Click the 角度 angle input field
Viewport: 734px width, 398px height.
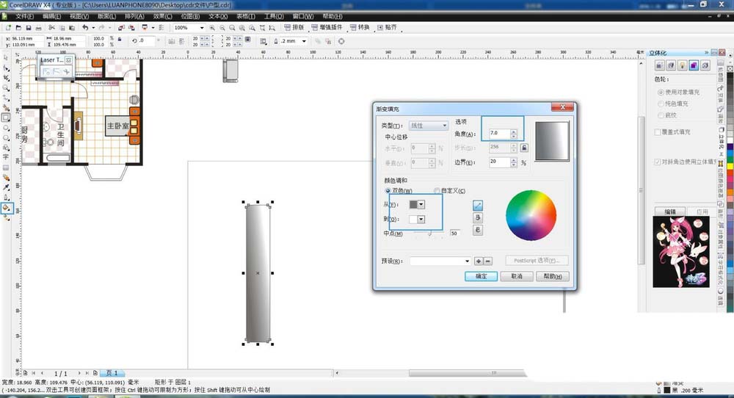click(498, 134)
